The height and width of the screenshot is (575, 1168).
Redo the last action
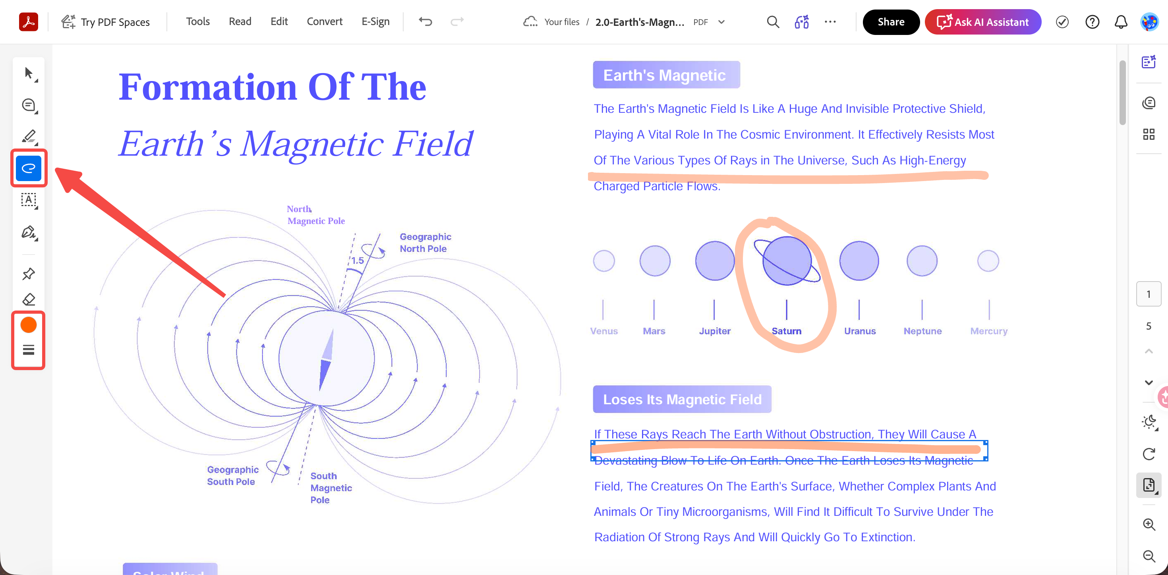(x=457, y=21)
